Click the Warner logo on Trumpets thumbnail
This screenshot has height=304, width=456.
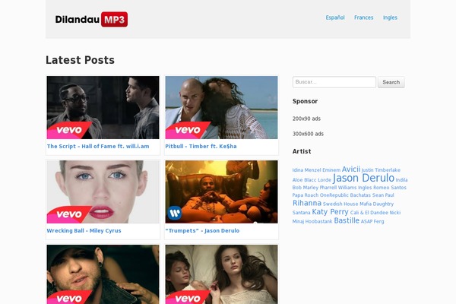point(175,213)
